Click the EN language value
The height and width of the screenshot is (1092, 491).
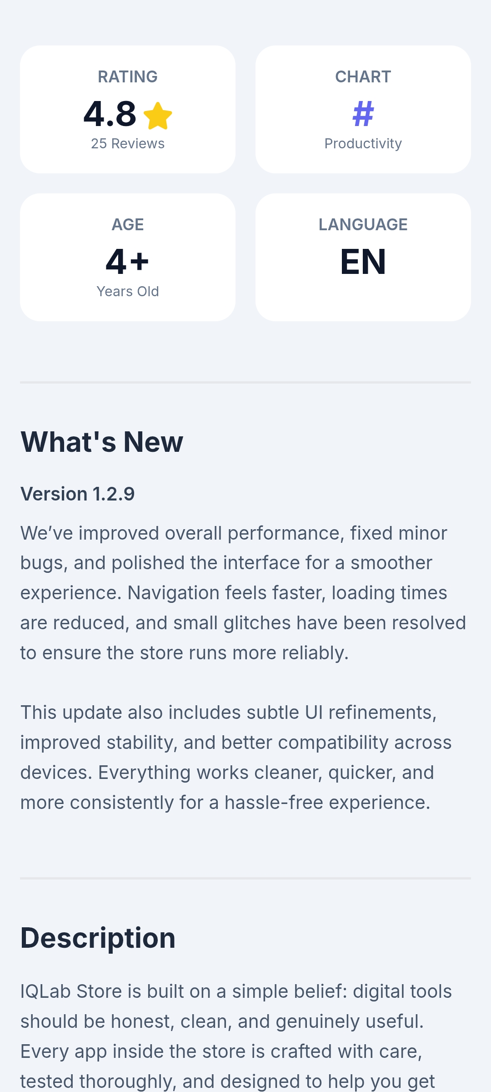pos(363,262)
